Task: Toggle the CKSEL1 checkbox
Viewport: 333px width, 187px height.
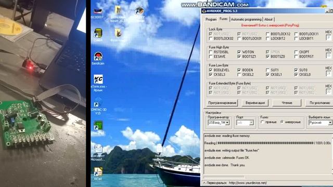Action: coord(267,75)
